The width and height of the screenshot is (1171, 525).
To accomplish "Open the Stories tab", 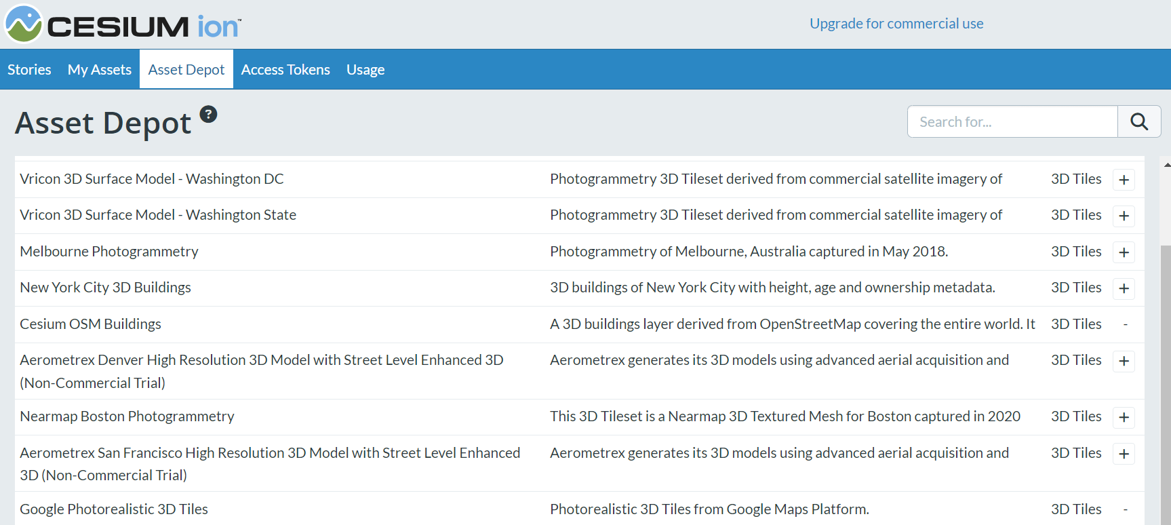I will coord(29,70).
